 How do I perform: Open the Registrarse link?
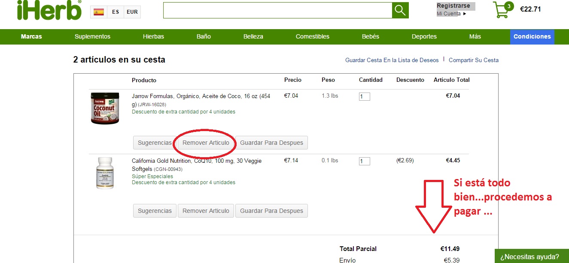pos(453,6)
